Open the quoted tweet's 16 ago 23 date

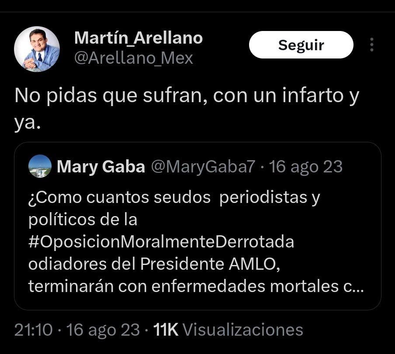(x=306, y=166)
